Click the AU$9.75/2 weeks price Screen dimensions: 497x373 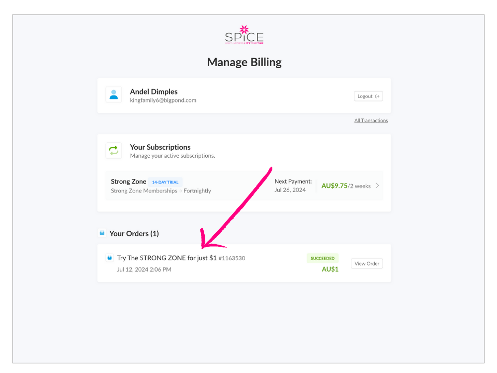coord(346,186)
